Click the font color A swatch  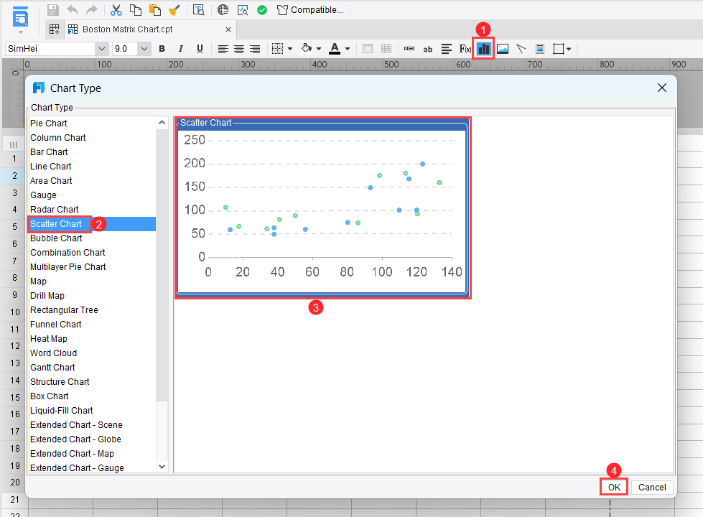(335, 49)
